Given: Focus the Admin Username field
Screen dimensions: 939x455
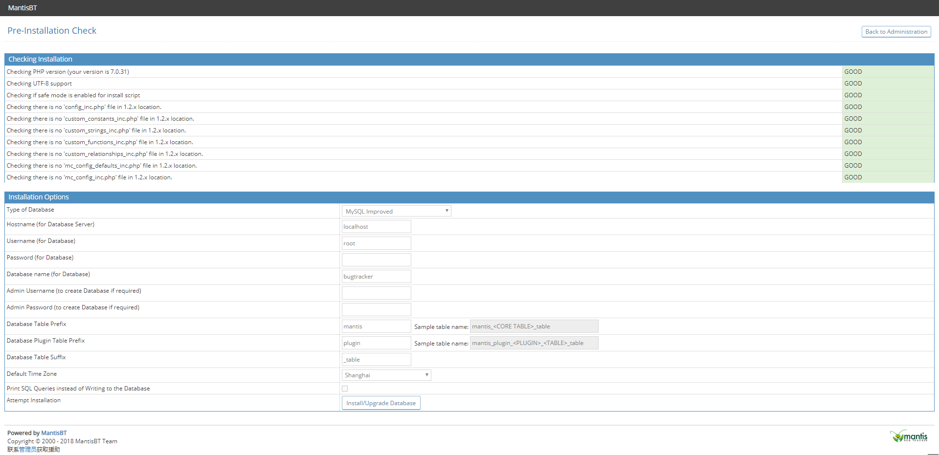Looking at the screenshot, I should tap(376, 293).
